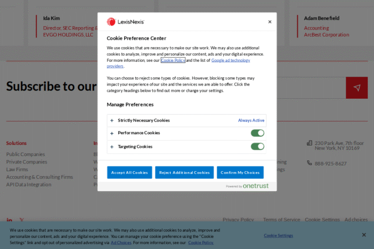Expand the Targeting Cookies category
The image size is (374, 249).
point(112,147)
